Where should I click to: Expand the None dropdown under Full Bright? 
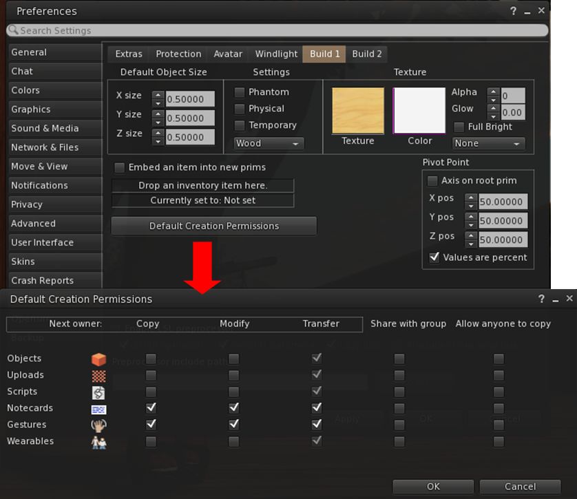point(488,144)
